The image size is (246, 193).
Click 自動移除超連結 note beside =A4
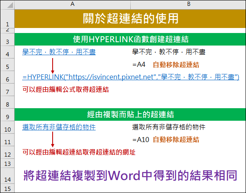(x=176, y=65)
